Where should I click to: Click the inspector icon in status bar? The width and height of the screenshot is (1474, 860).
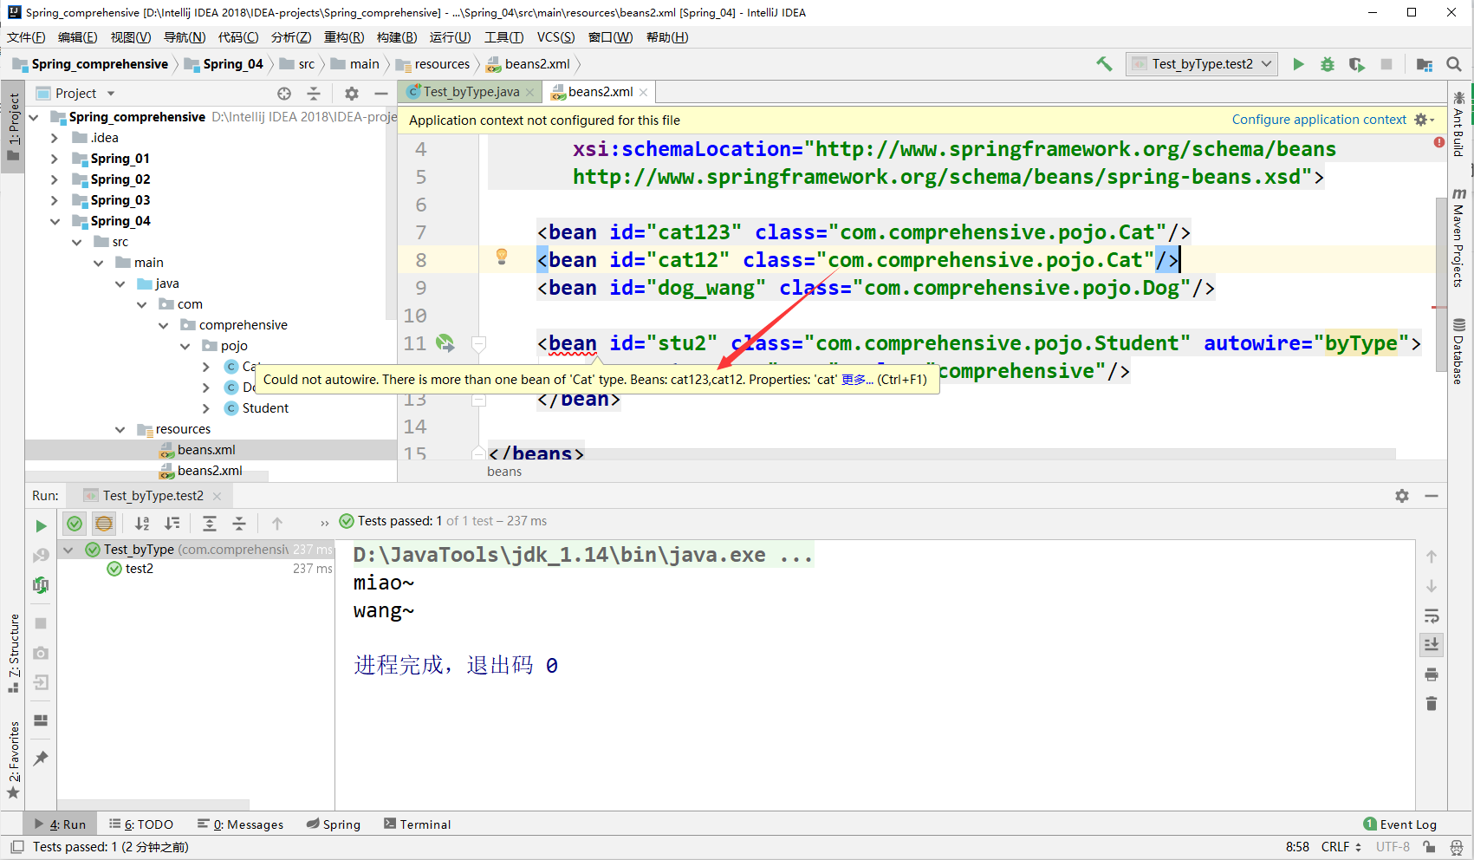point(1457,847)
